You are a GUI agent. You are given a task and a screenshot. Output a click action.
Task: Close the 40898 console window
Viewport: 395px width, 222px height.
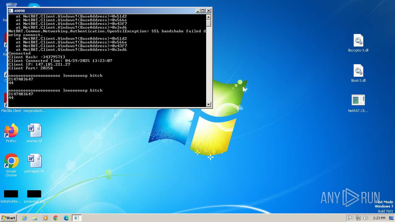click(209, 11)
